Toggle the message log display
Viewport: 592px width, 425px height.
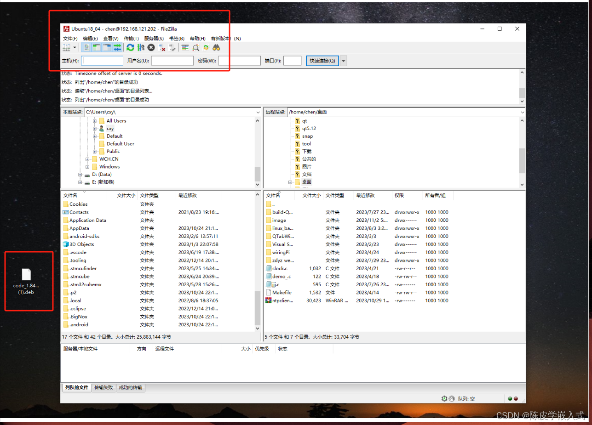[x=86, y=47]
